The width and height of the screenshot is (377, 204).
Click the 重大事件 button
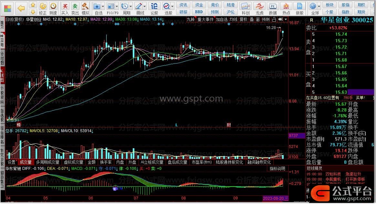coord(205,19)
